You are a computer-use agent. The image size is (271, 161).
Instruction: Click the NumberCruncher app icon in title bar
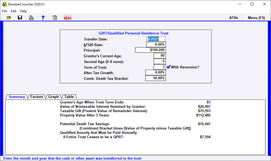pyautogui.click(x=5, y=4)
